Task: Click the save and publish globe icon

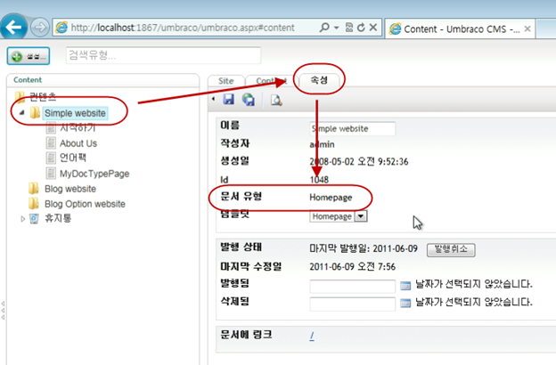Action: coord(249,100)
